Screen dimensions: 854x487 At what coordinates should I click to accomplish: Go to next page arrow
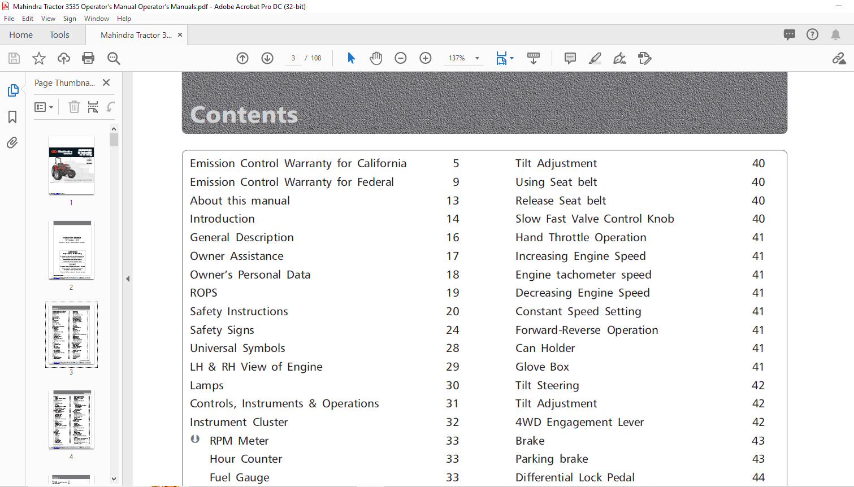pyautogui.click(x=267, y=58)
